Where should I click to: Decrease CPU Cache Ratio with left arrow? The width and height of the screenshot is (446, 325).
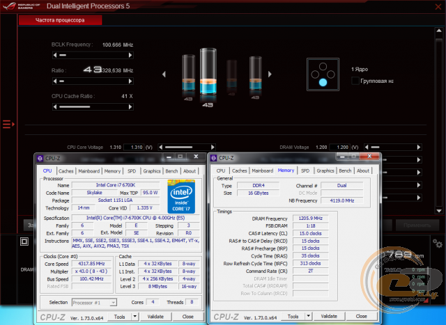coord(55,106)
